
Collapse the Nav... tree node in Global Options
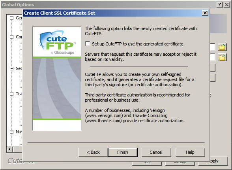point(11,132)
